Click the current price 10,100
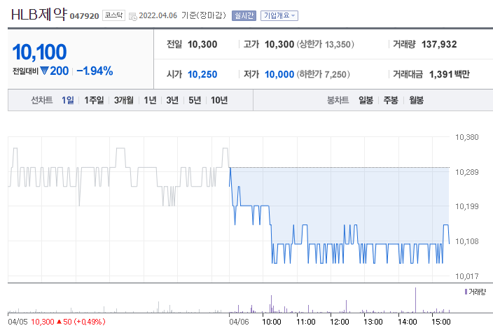493x335 pixels. pyautogui.click(x=39, y=52)
